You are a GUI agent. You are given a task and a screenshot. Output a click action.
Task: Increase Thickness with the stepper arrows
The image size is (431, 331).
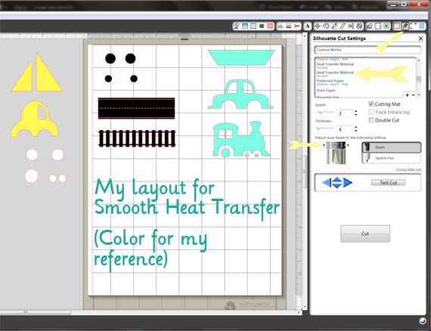tap(356, 128)
